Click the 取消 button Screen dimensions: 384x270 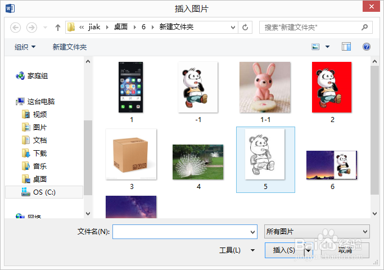345,250
